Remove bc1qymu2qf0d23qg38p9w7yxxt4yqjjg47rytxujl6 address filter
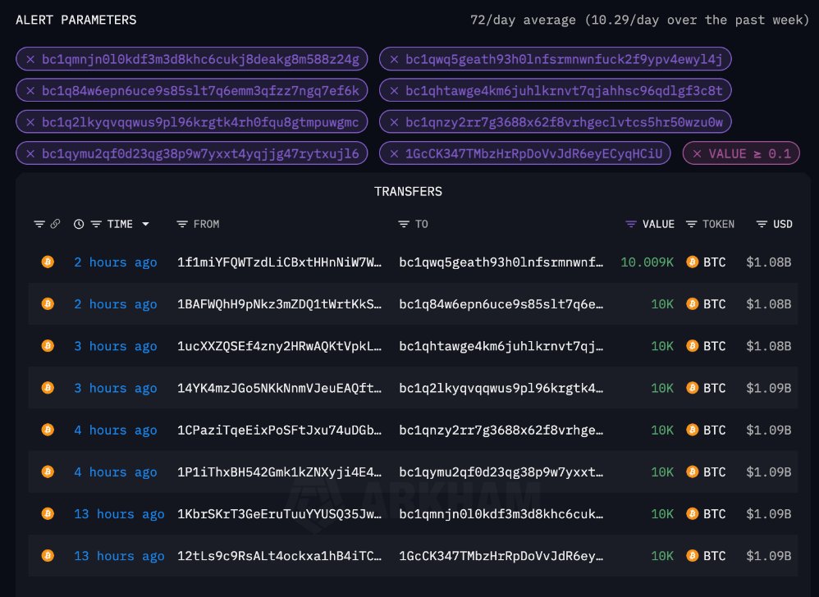Screen dimensions: 819x597 pyautogui.click(x=30, y=153)
